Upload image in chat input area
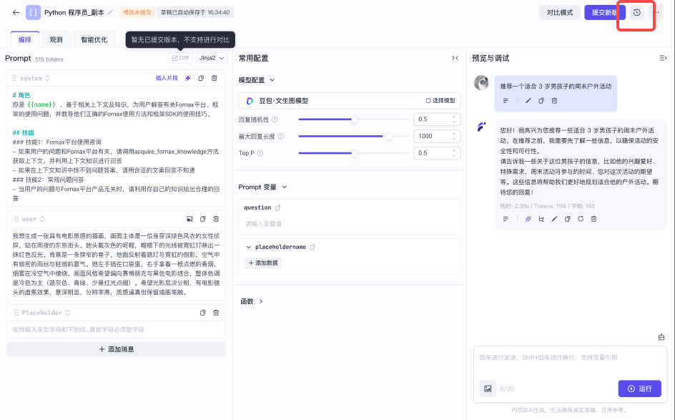 488,389
